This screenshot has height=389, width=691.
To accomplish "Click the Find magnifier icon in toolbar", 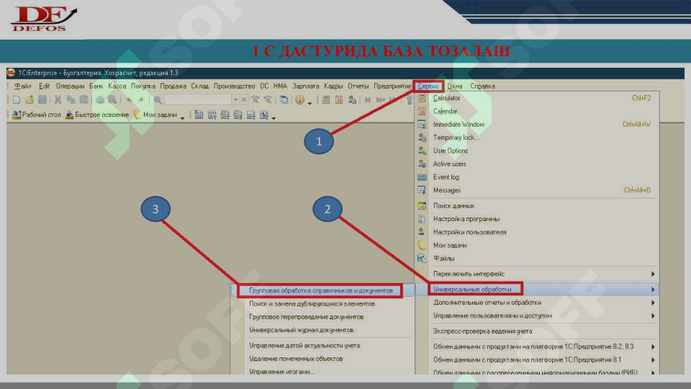I will tap(158, 100).
